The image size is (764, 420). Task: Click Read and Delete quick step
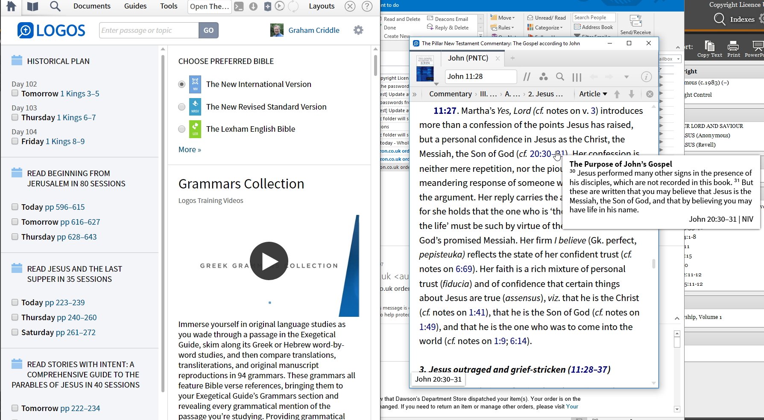[402, 19]
